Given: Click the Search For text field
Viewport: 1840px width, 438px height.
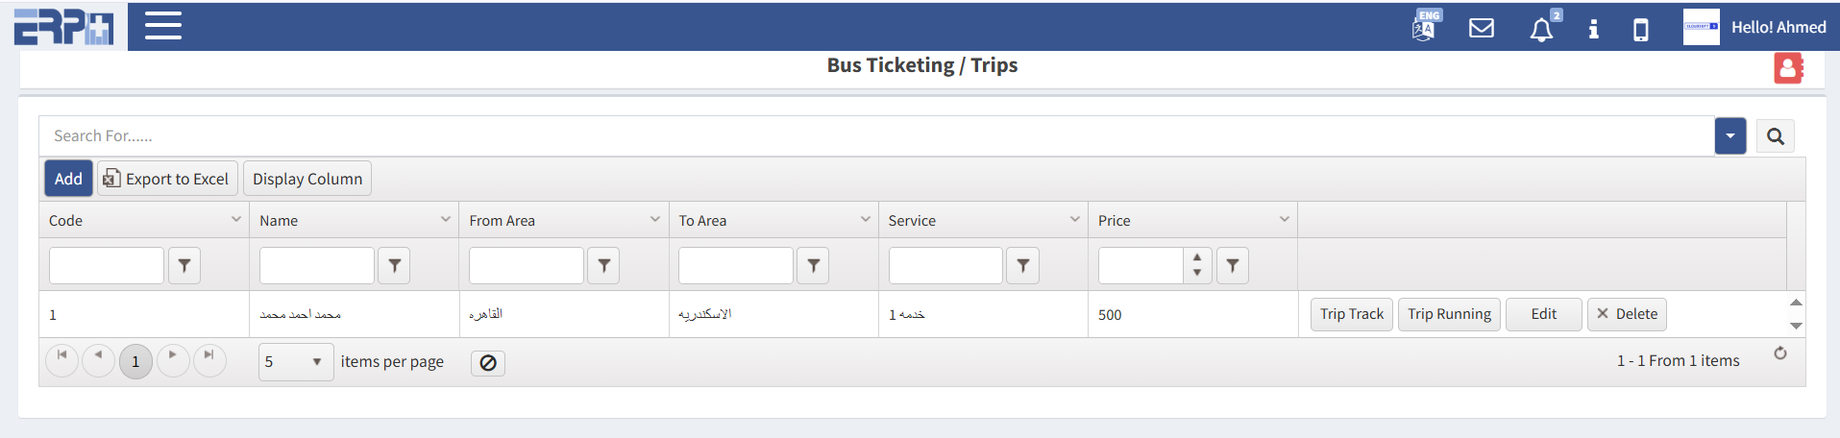Looking at the screenshot, I should [x=865, y=136].
